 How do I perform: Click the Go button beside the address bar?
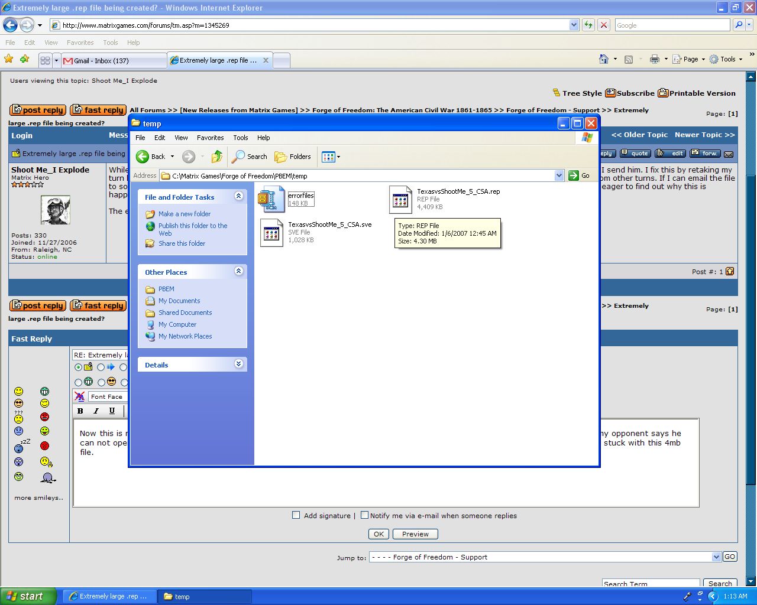tap(579, 175)
